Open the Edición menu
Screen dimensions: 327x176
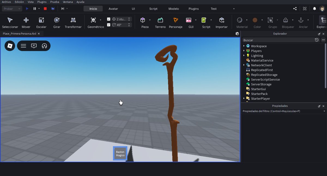pos(19,2)
